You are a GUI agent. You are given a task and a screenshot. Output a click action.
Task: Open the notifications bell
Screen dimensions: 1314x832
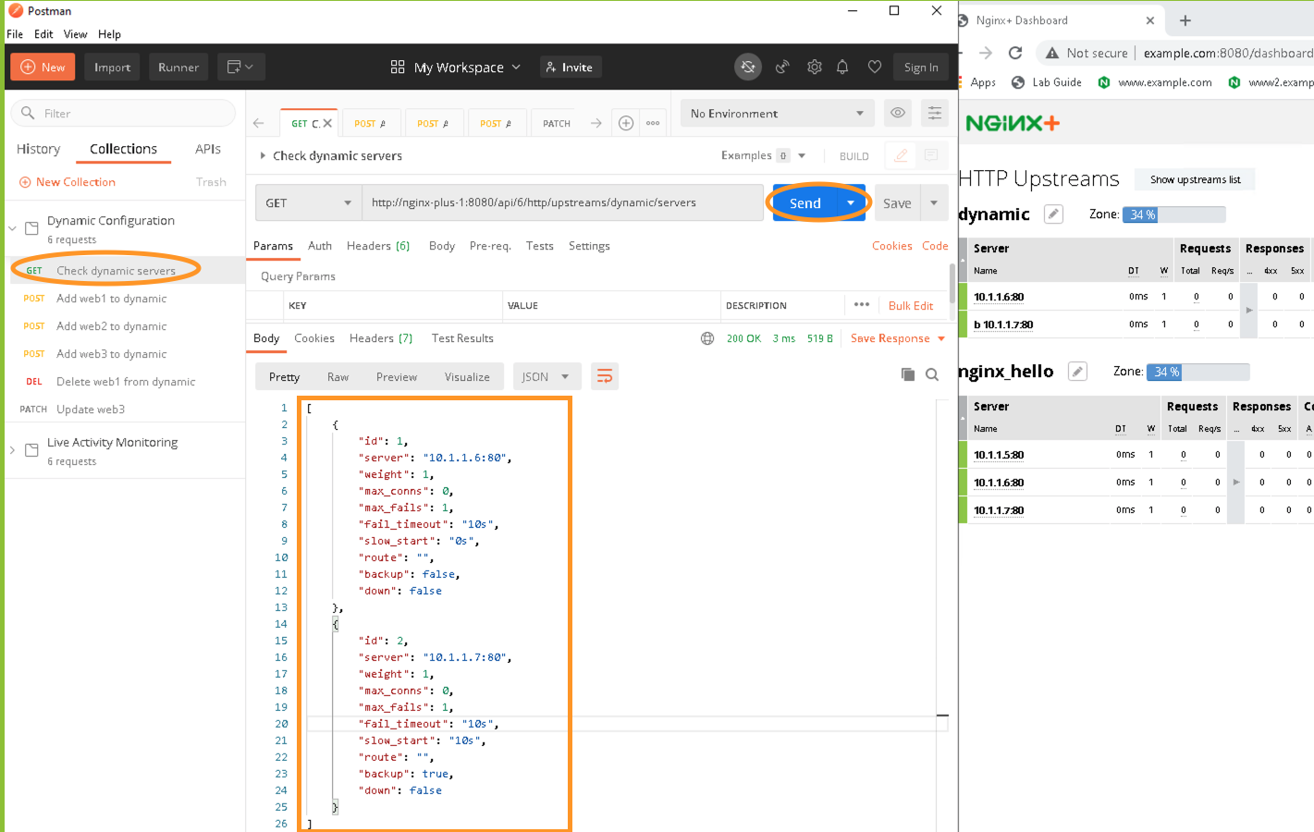[x=842, y=67]
